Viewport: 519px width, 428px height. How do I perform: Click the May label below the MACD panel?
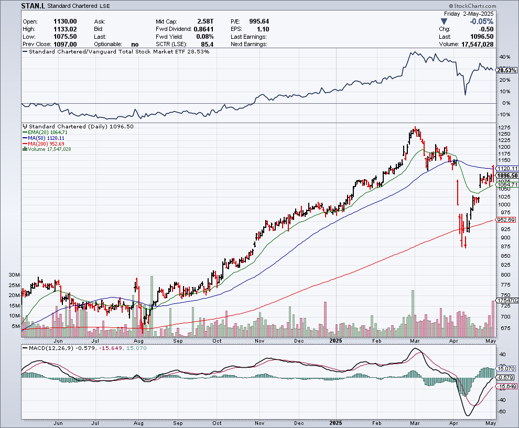pyautogui.click(x=491, y=423)
